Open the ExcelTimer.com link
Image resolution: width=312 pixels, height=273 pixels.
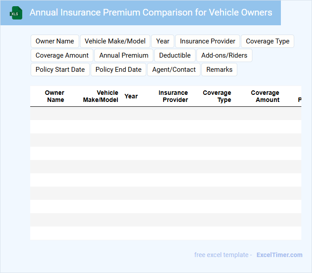(279, 255)
